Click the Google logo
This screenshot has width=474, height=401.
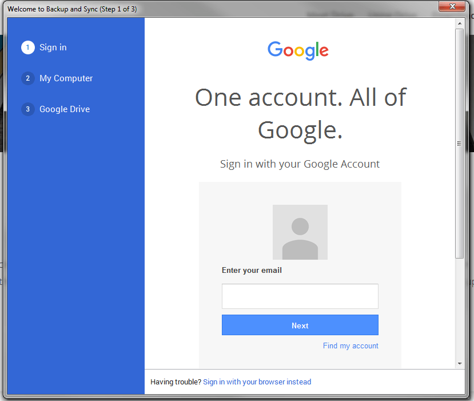(298, 50)
